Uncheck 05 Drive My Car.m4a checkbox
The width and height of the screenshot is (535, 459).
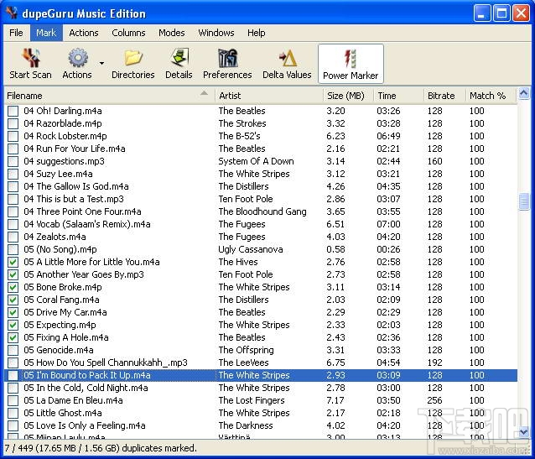(13, 312)
